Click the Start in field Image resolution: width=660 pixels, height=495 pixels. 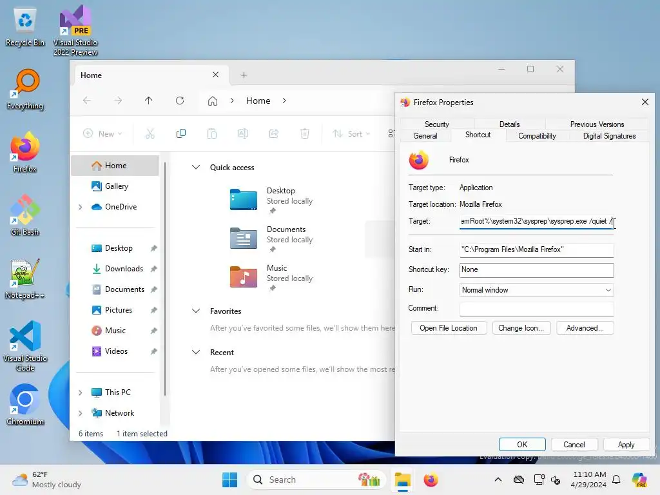pyautogui.click(x=537, y=249)
